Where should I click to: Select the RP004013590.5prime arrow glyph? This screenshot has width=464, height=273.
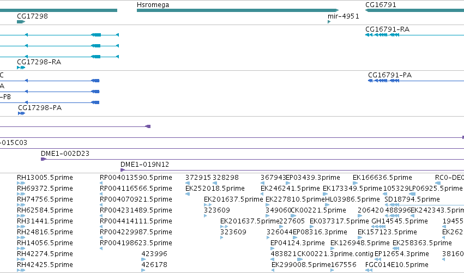(101, 183)
